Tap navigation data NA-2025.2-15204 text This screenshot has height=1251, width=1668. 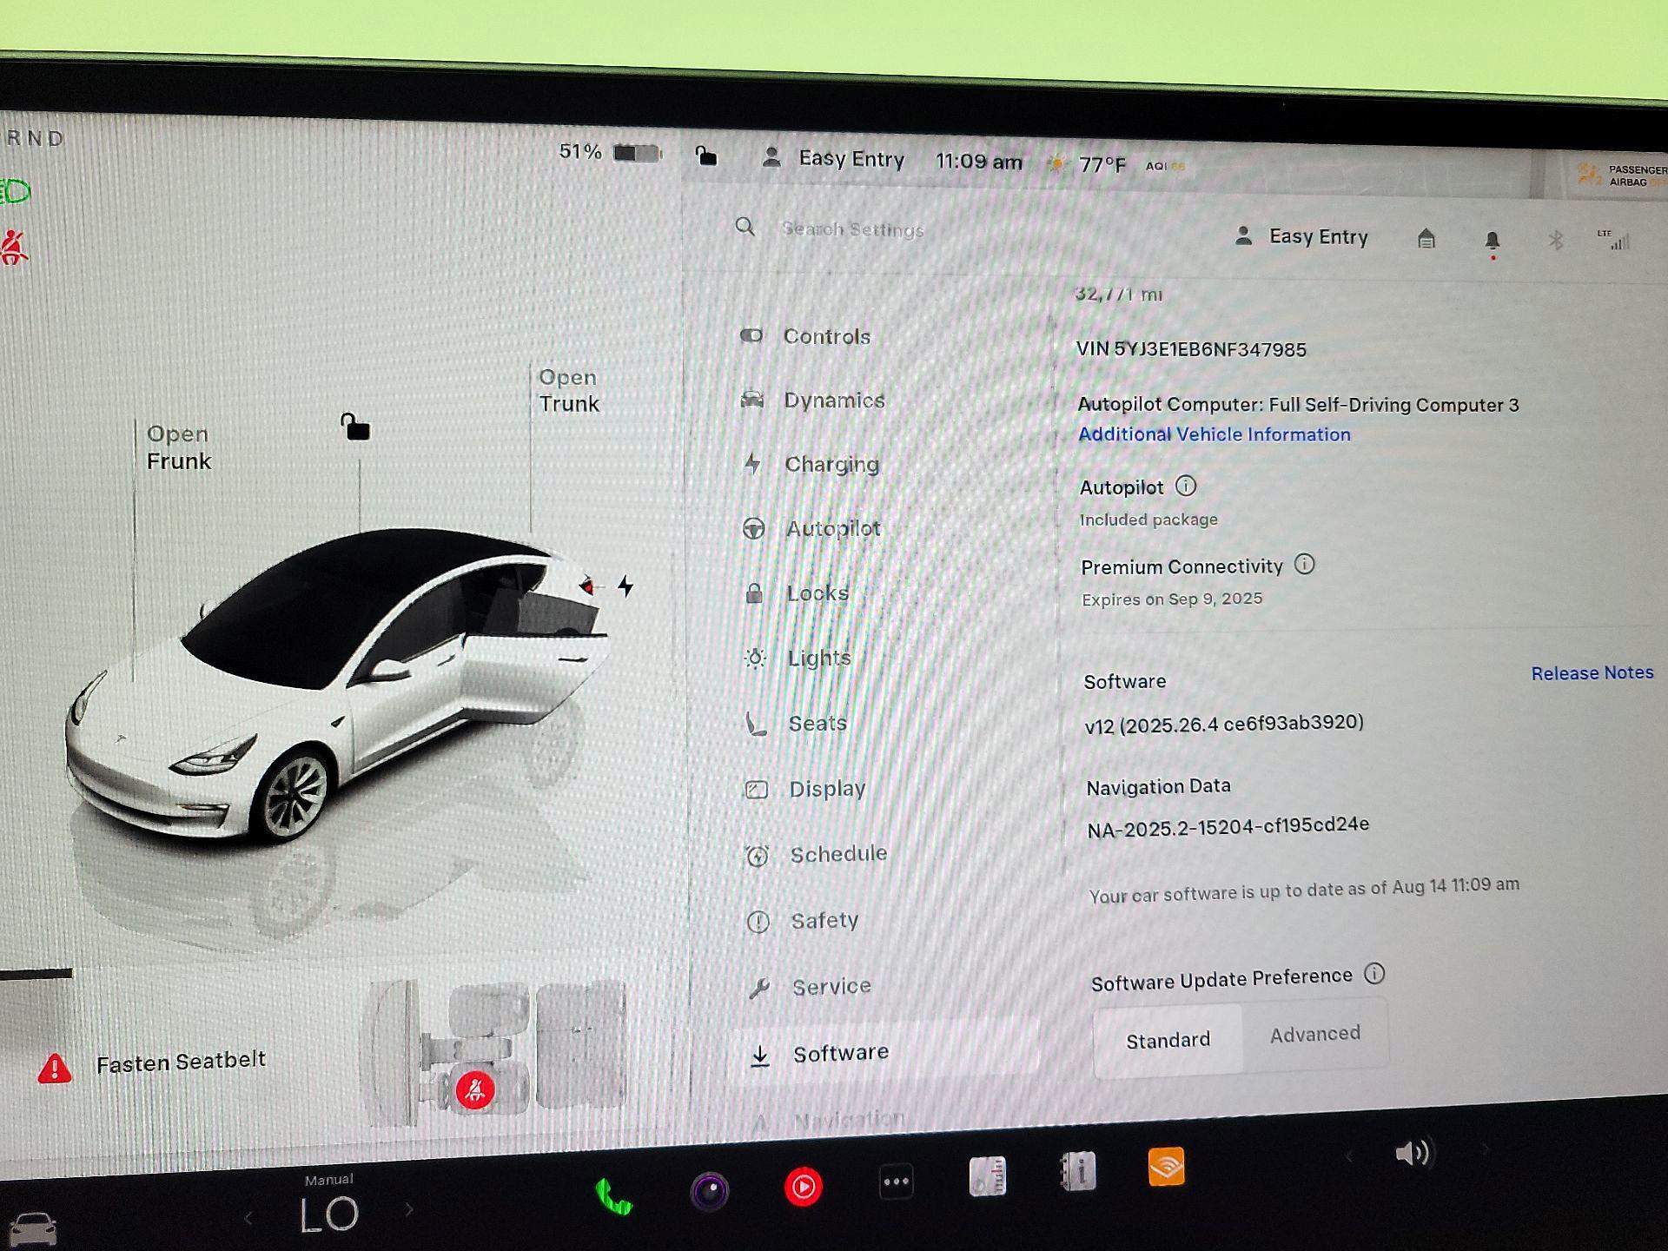pos(1228,826)
